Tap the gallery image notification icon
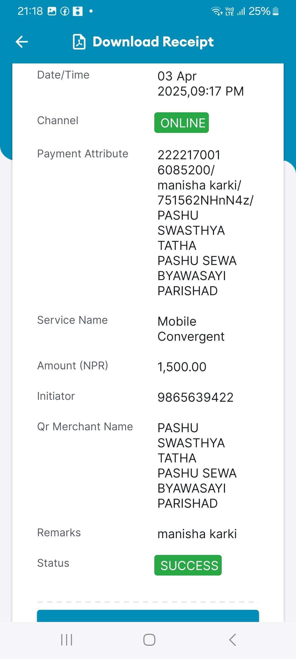This screenshot has width=296, height=659. (x=52, y=11)
